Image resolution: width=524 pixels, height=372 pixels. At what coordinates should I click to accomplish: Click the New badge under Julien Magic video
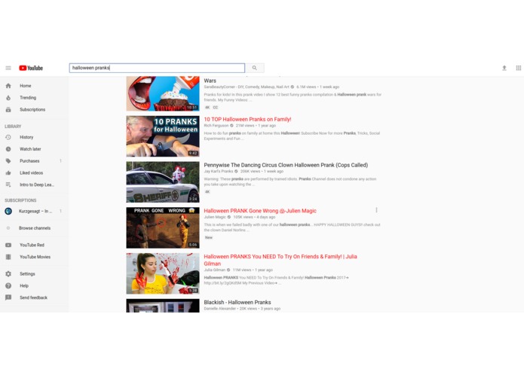pos(209,237)
